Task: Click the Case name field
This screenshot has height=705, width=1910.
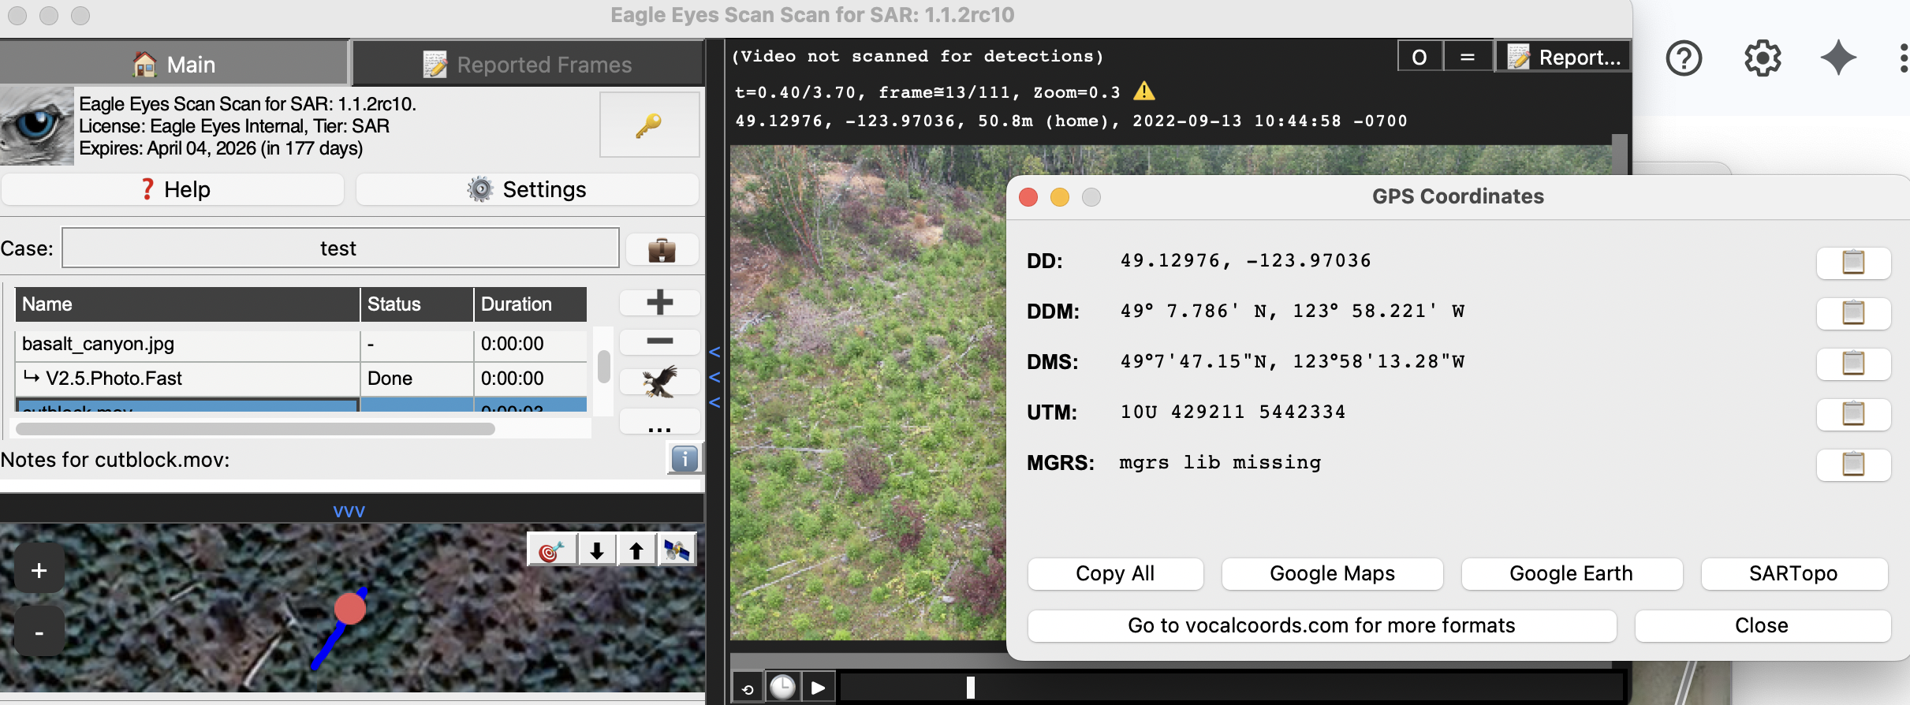Action: pyautogui.click(x=340, y=248)
